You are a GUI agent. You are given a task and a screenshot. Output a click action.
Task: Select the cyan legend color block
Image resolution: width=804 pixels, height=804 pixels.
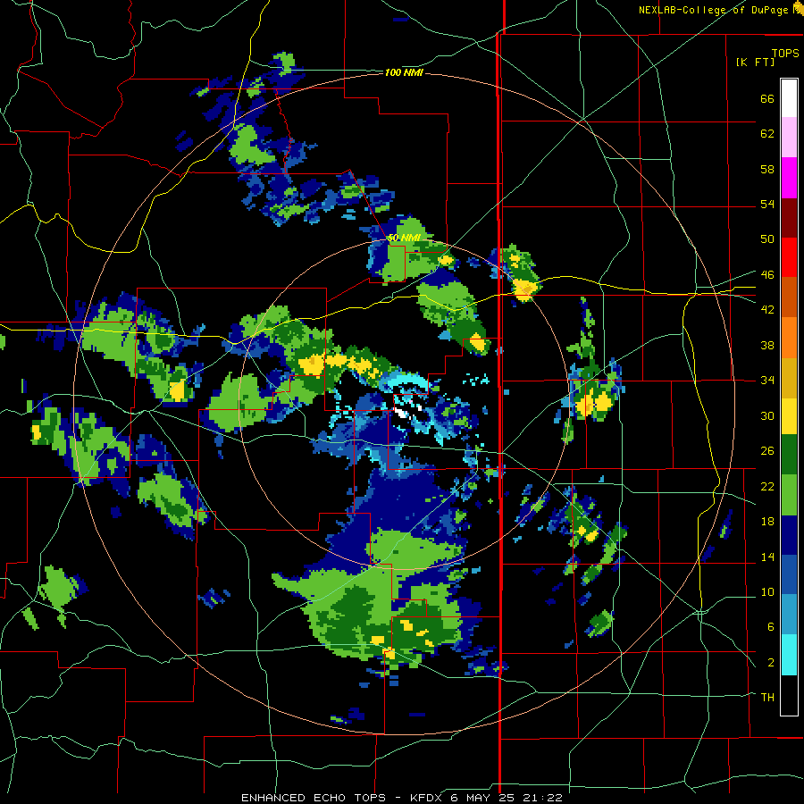tap(789, 655)
